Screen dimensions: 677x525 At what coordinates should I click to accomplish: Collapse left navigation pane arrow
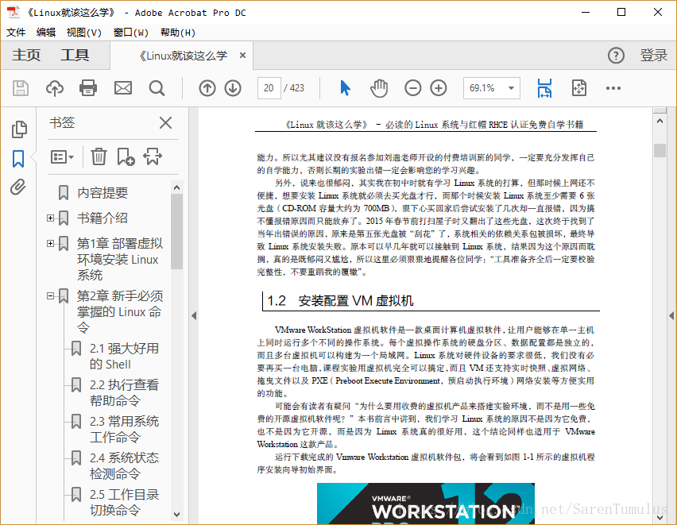click(194, 315)
